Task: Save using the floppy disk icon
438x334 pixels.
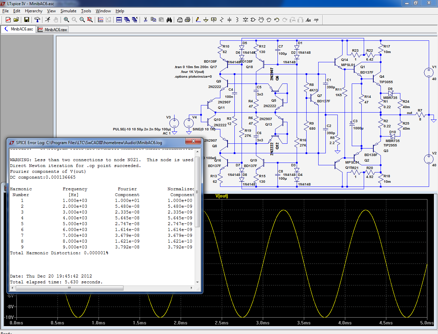Action: pos(27,20)
